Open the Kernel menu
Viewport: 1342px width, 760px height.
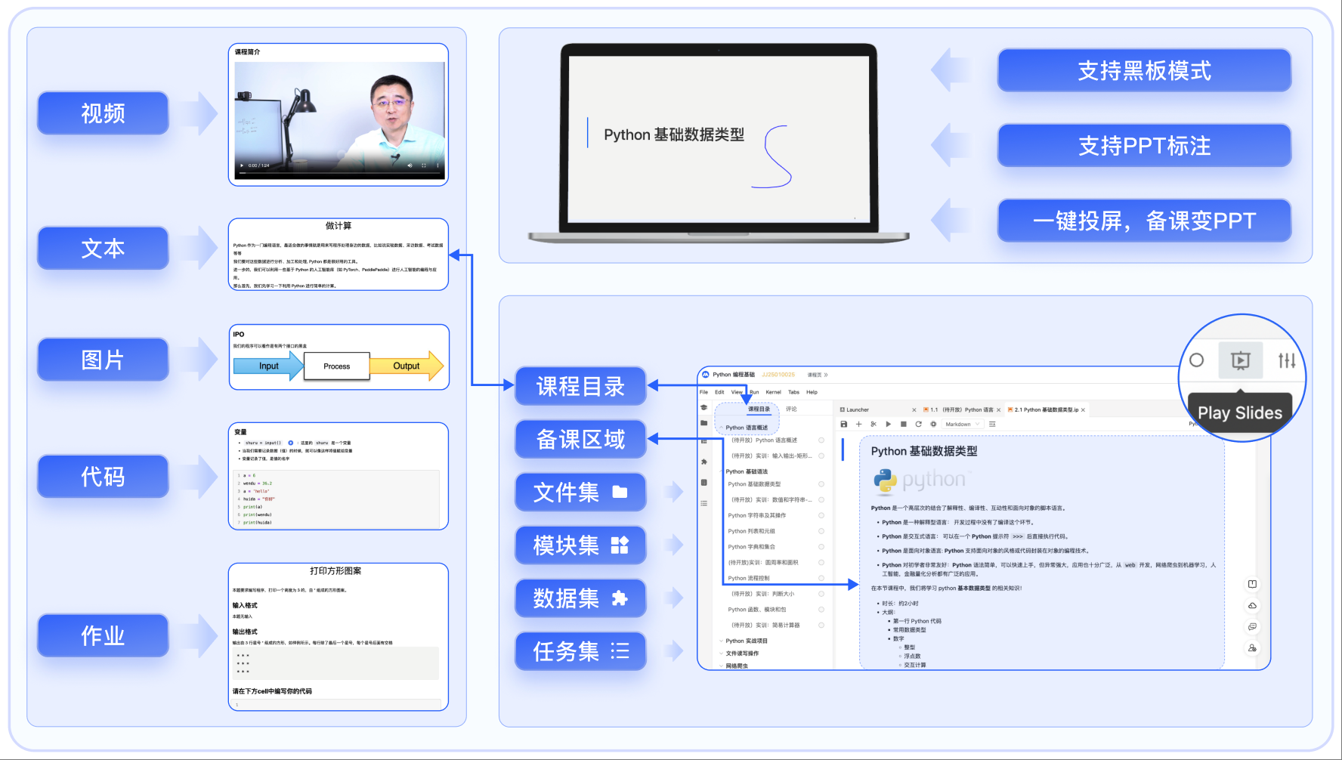(773, 392)
